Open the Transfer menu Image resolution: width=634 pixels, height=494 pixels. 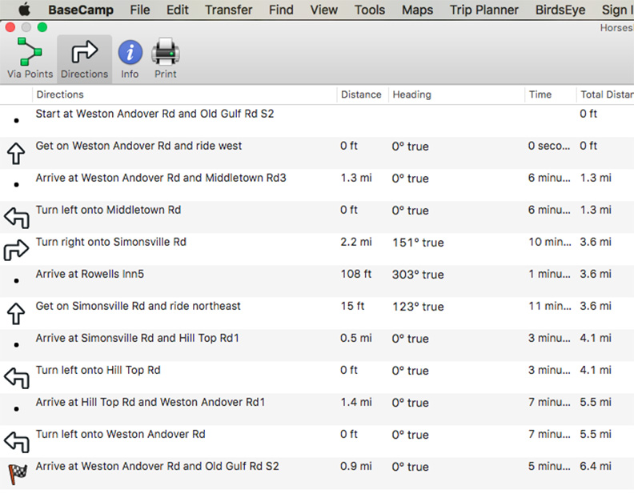228,10
